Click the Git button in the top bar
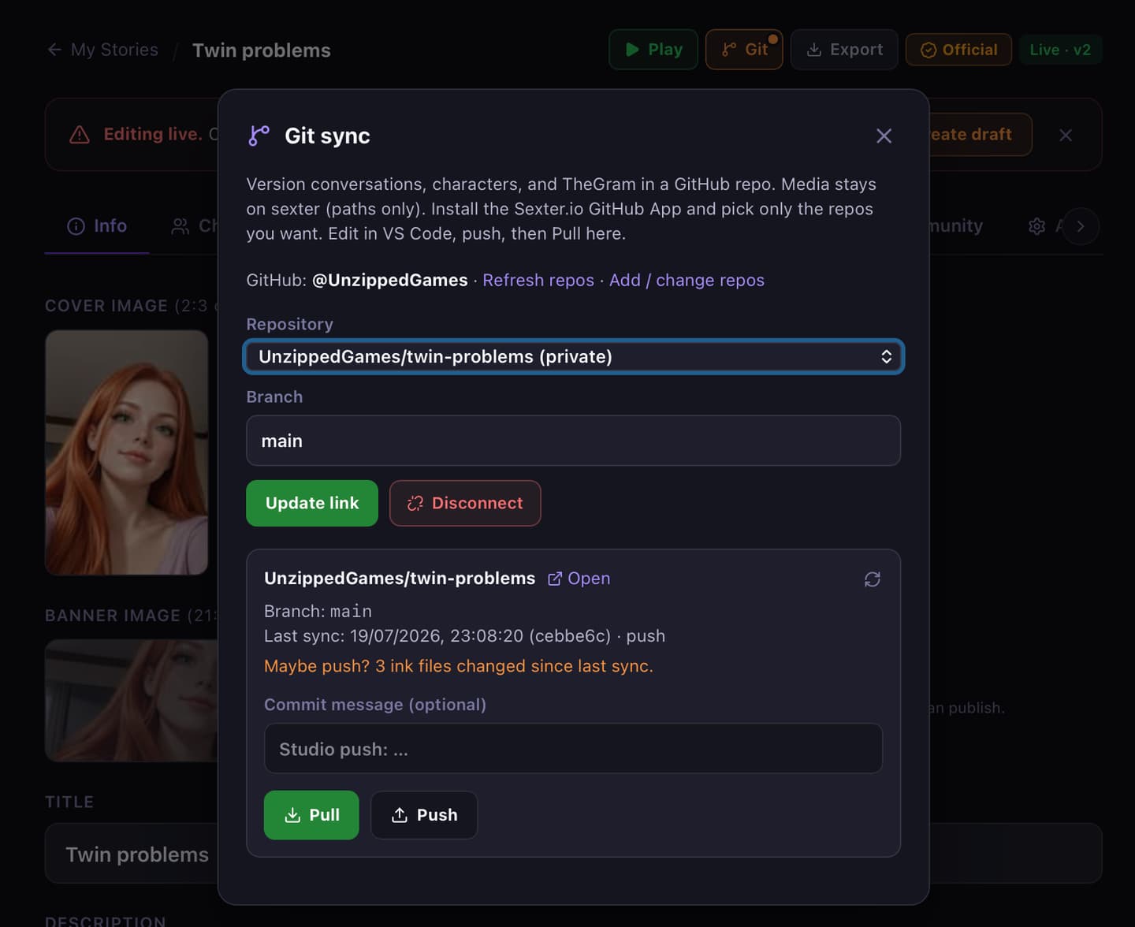This screenshot has height=927, width=1135. click(744, 49)
